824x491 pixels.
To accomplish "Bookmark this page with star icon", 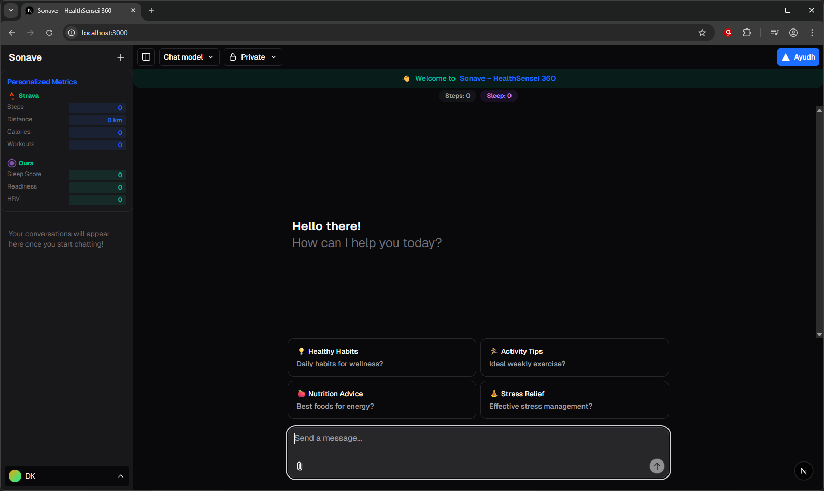I will [x=702, y=33].
